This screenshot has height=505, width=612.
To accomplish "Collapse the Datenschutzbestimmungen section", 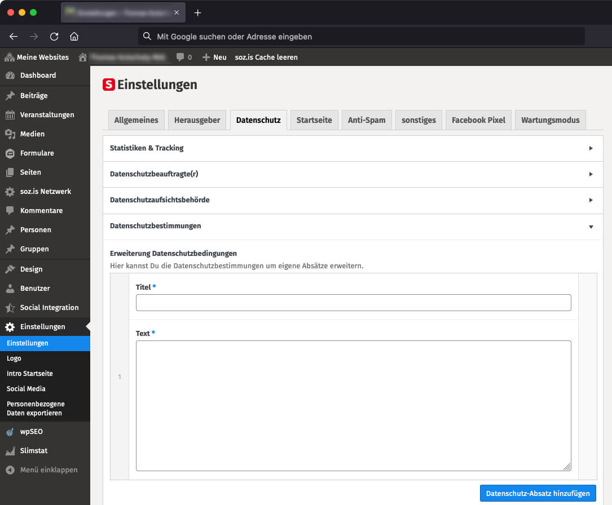I will [x=591, y=227].
